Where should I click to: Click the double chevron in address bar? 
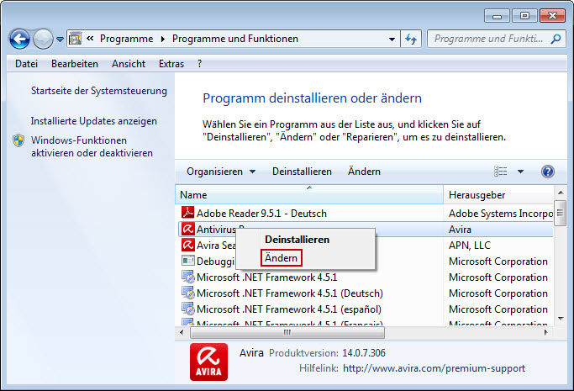[90, 38]
